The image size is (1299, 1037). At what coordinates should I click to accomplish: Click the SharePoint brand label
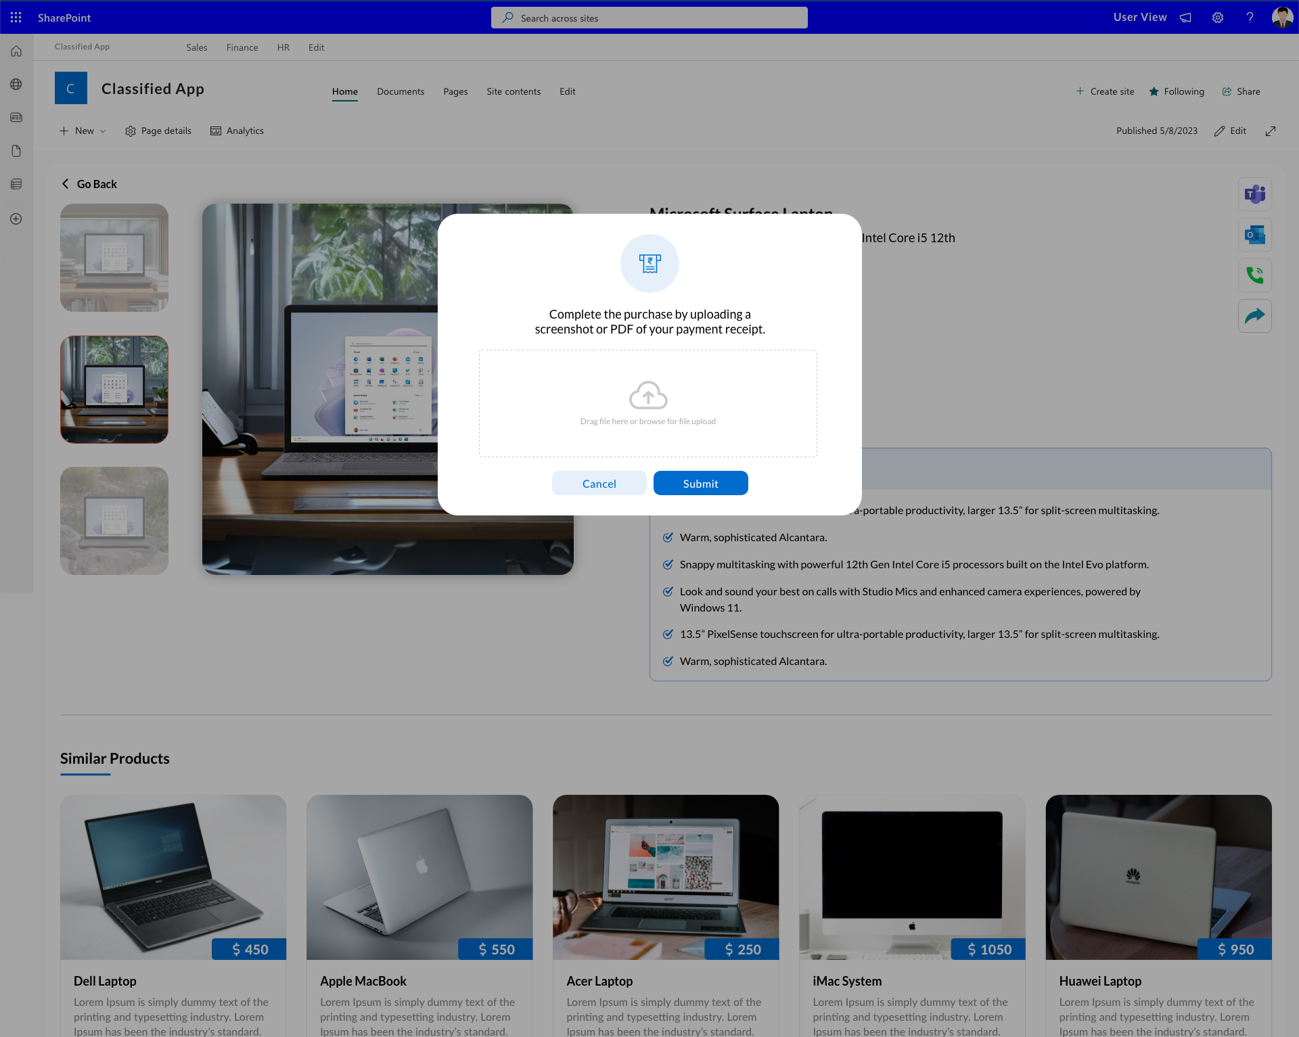point(64,18)
